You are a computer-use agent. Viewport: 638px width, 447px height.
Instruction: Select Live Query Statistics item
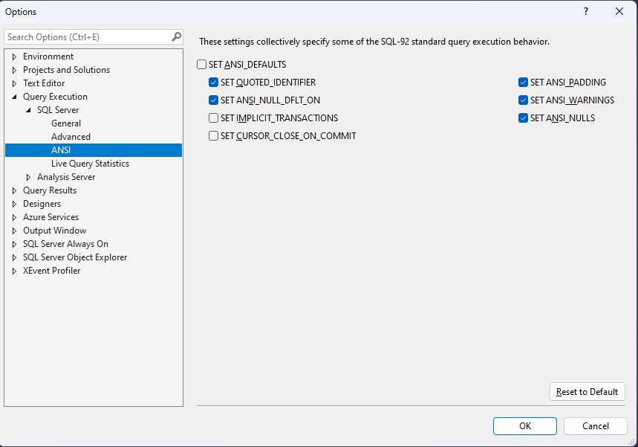(90, 164)
